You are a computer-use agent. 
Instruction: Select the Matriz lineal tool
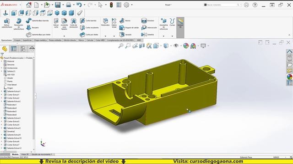coord(114,23)
